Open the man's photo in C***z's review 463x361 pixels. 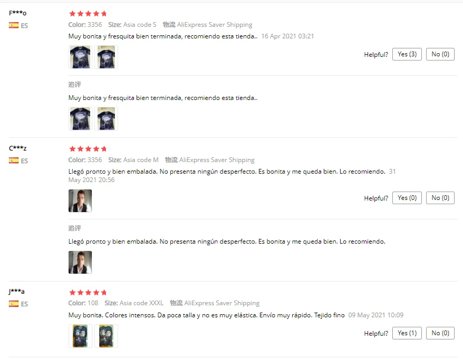coord(80,200)
